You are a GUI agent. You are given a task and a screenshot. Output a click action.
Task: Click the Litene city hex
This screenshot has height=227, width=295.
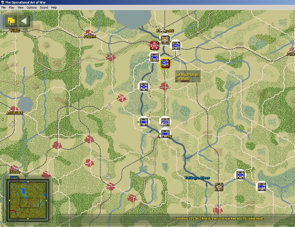point(14,168)
